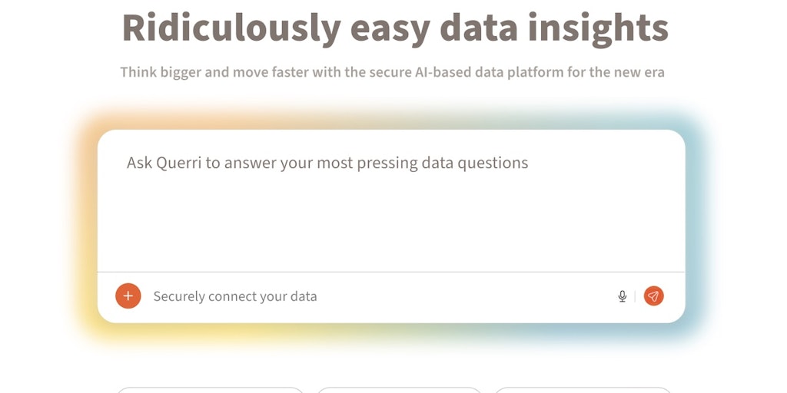
Task: Select the first suggestion chip at bottom left
Action: point(211,390)
